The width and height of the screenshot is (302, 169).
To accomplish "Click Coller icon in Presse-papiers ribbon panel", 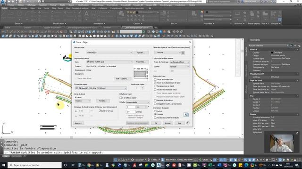I will coord(252,14).
